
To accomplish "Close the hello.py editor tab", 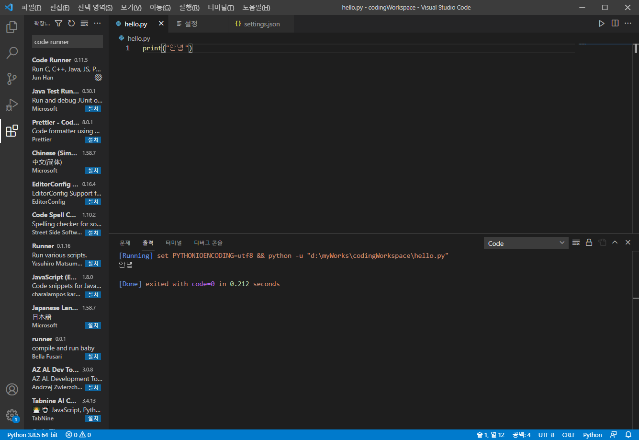I will [161, 23].
